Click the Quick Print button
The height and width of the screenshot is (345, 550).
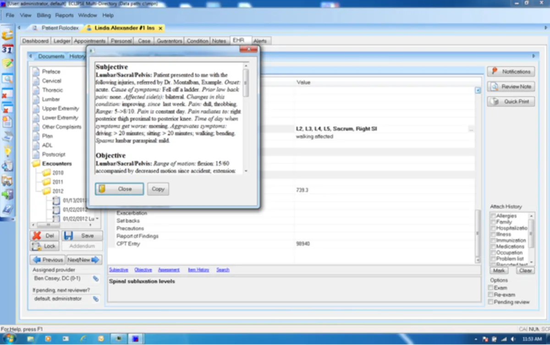tap(511, 102)
